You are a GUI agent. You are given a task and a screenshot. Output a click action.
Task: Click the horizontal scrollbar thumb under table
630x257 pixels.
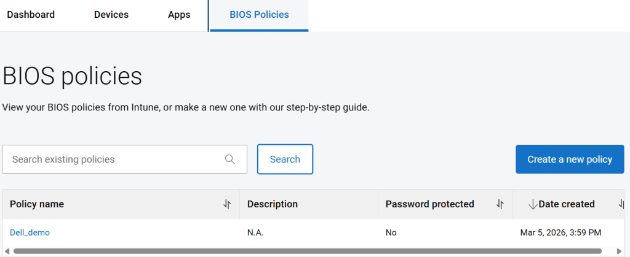[308, 251]
